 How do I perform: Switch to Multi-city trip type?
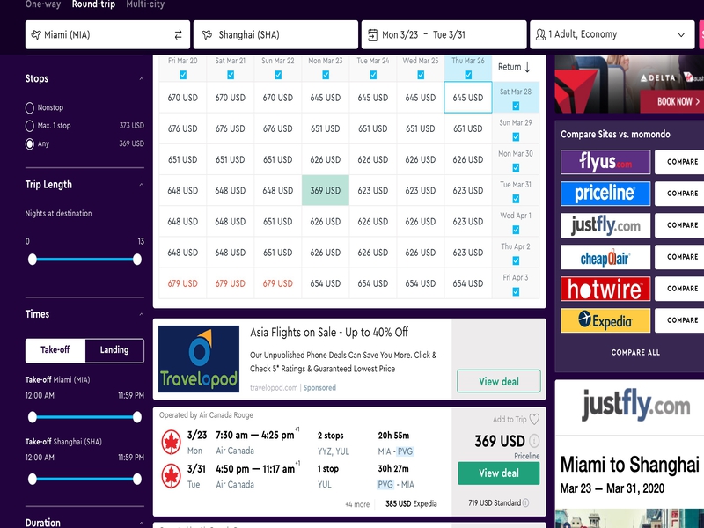[145, 4]
